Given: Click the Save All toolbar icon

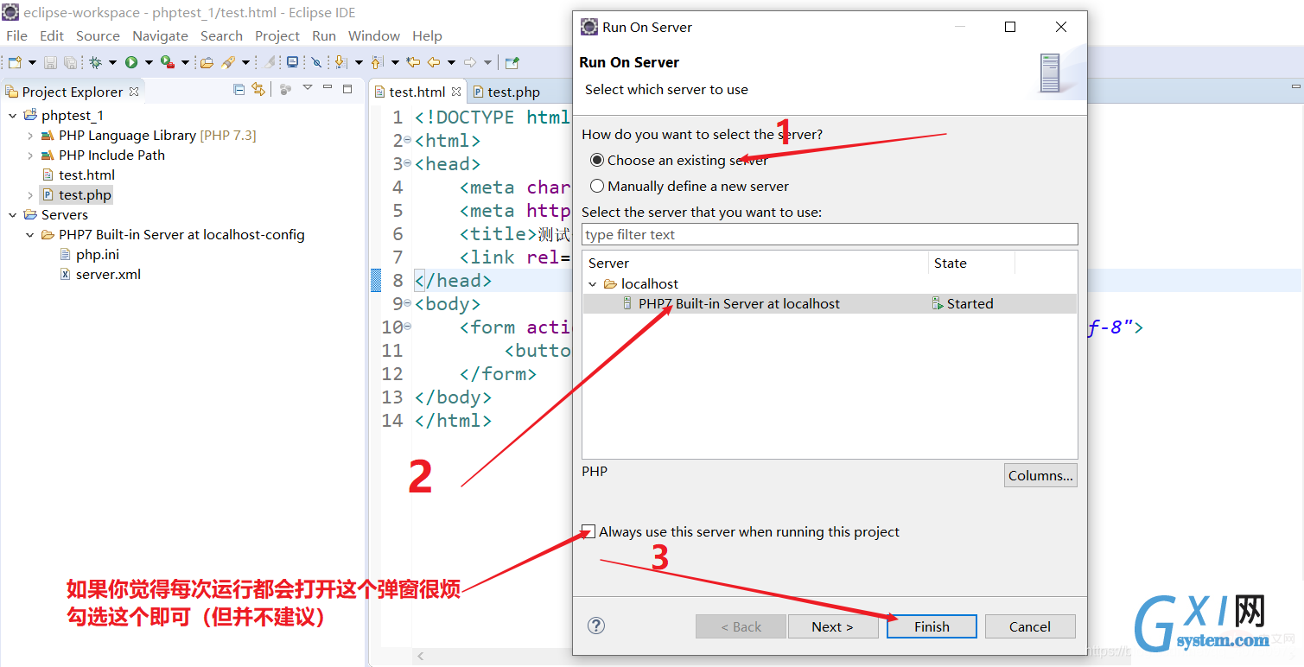Looking at the screenshot, I should tap(70, 62).
